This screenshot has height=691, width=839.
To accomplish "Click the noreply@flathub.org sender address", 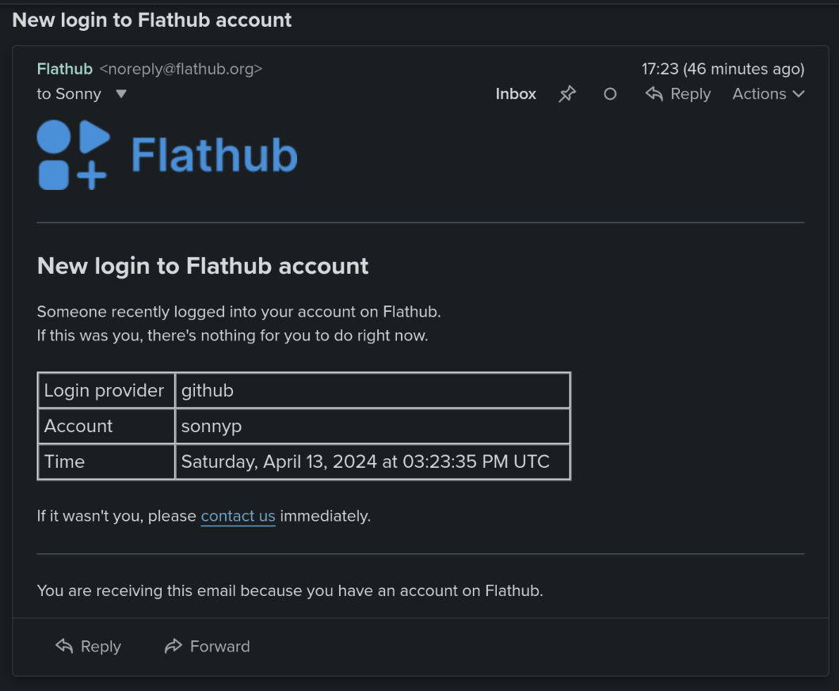I will click(181, 69).
